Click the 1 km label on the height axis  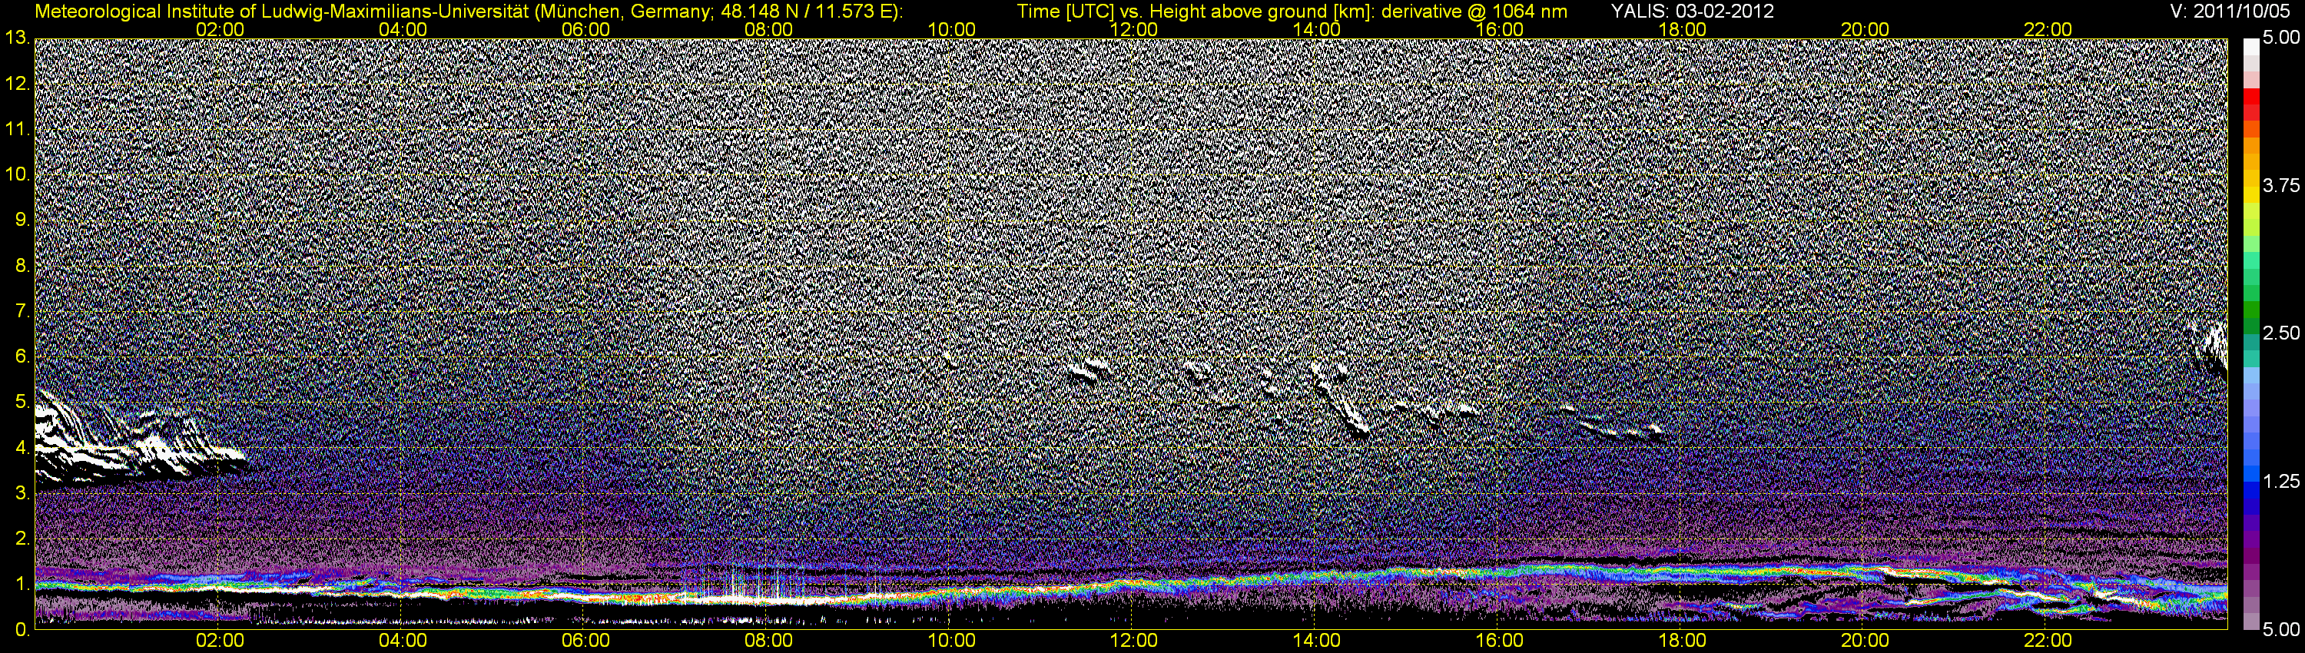(22, 584)
